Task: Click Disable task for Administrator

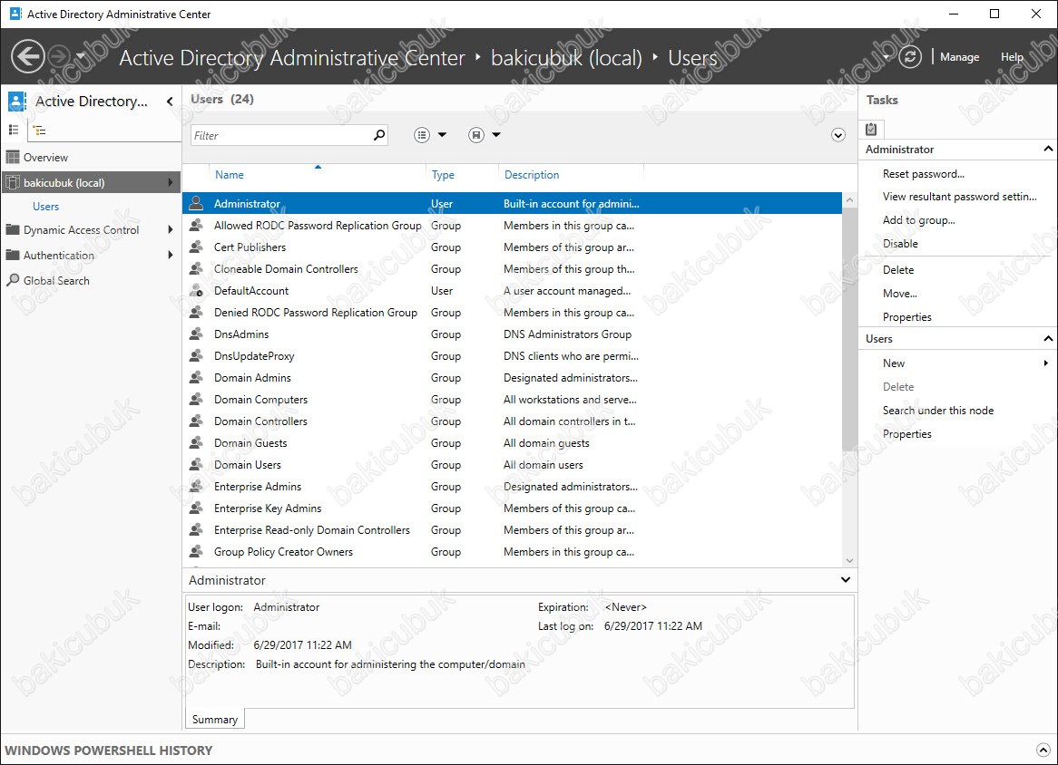Action: (900, 243)
